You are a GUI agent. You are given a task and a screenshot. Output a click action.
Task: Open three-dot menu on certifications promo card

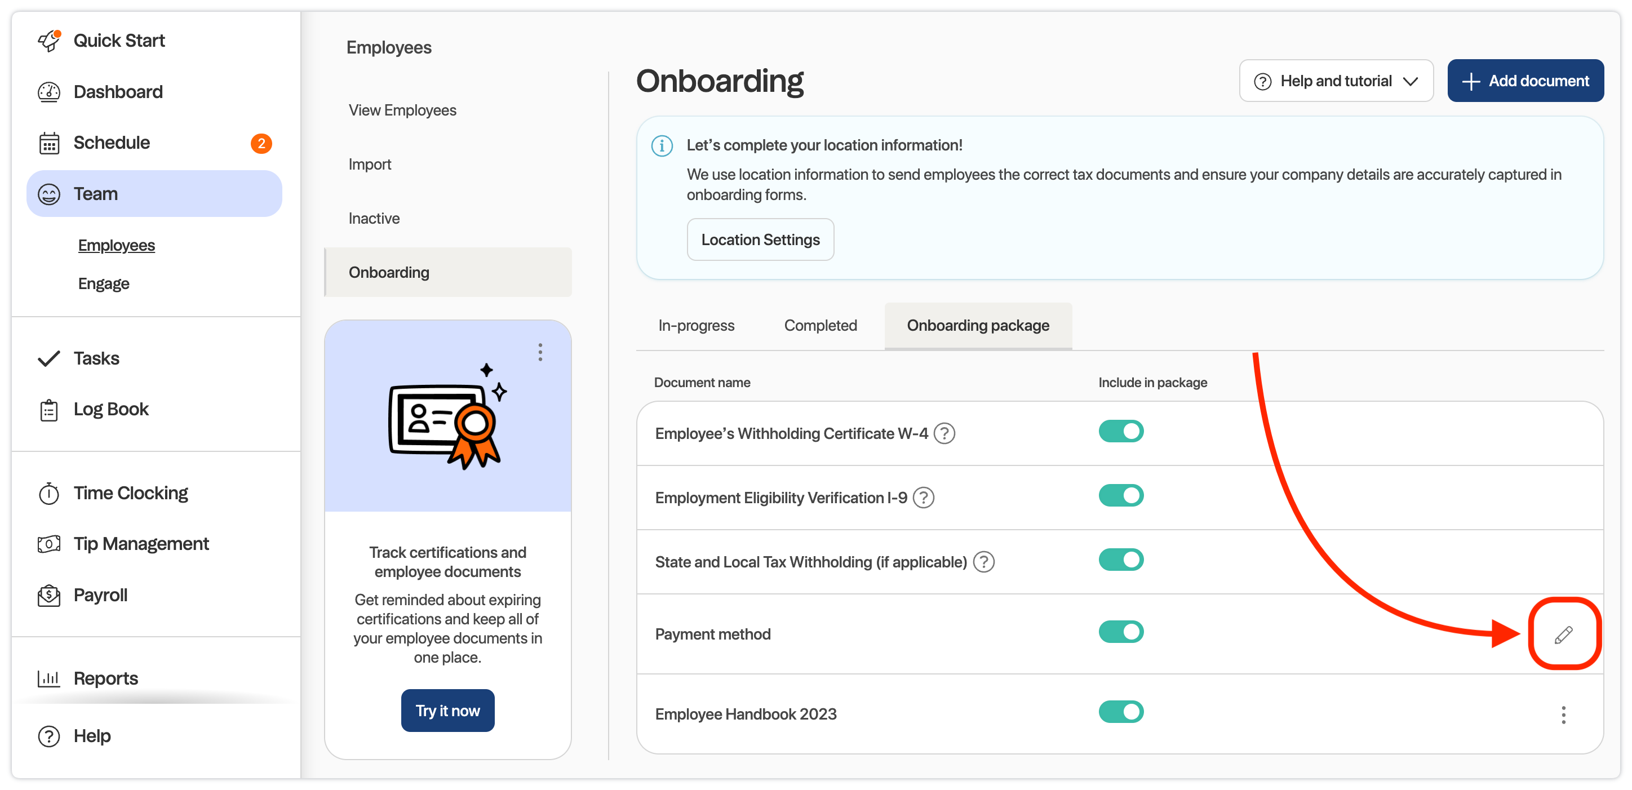click(x=540, y=352)
